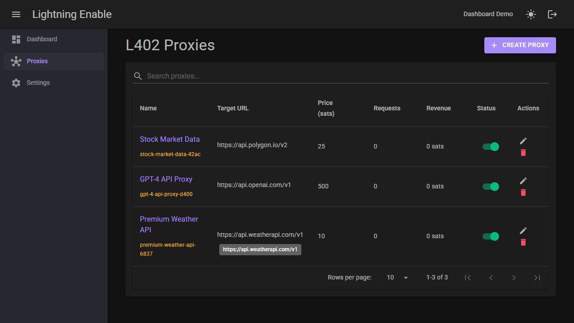Click the Create Proxy button
This screenshot has height=323, width=574.
coord(520,45)
